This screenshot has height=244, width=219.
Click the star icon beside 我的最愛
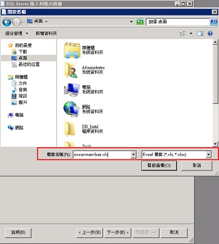(10, 45)
